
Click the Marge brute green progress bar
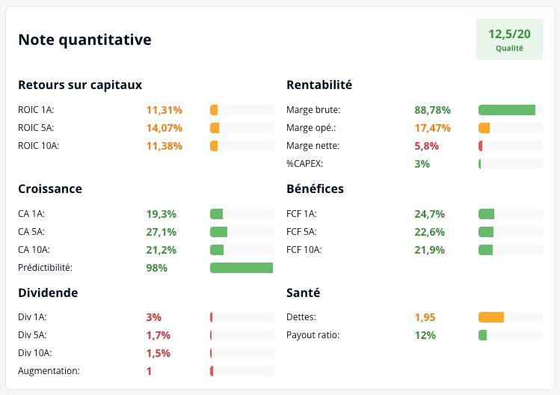click(511, 110)
